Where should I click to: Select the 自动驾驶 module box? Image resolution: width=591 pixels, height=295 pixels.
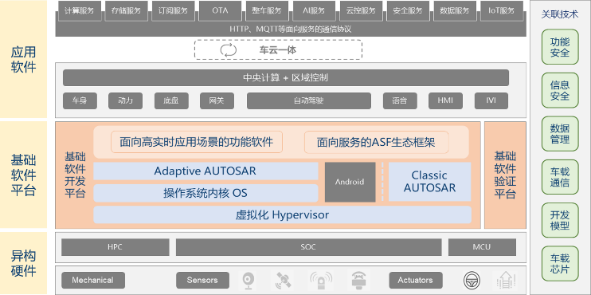(x=309, y=100)
